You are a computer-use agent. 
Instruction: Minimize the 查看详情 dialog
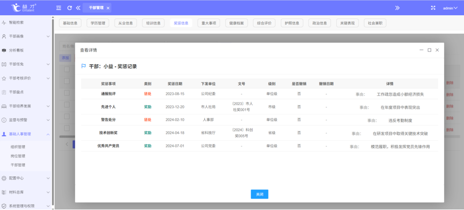pos(421,50)
